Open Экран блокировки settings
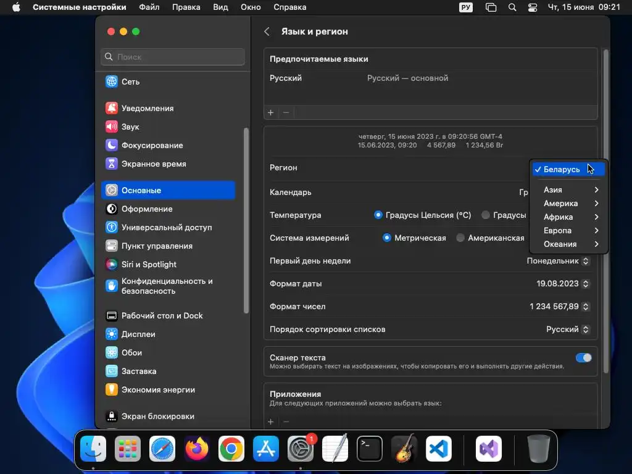632x474 pixels. [x=168, y=417]
